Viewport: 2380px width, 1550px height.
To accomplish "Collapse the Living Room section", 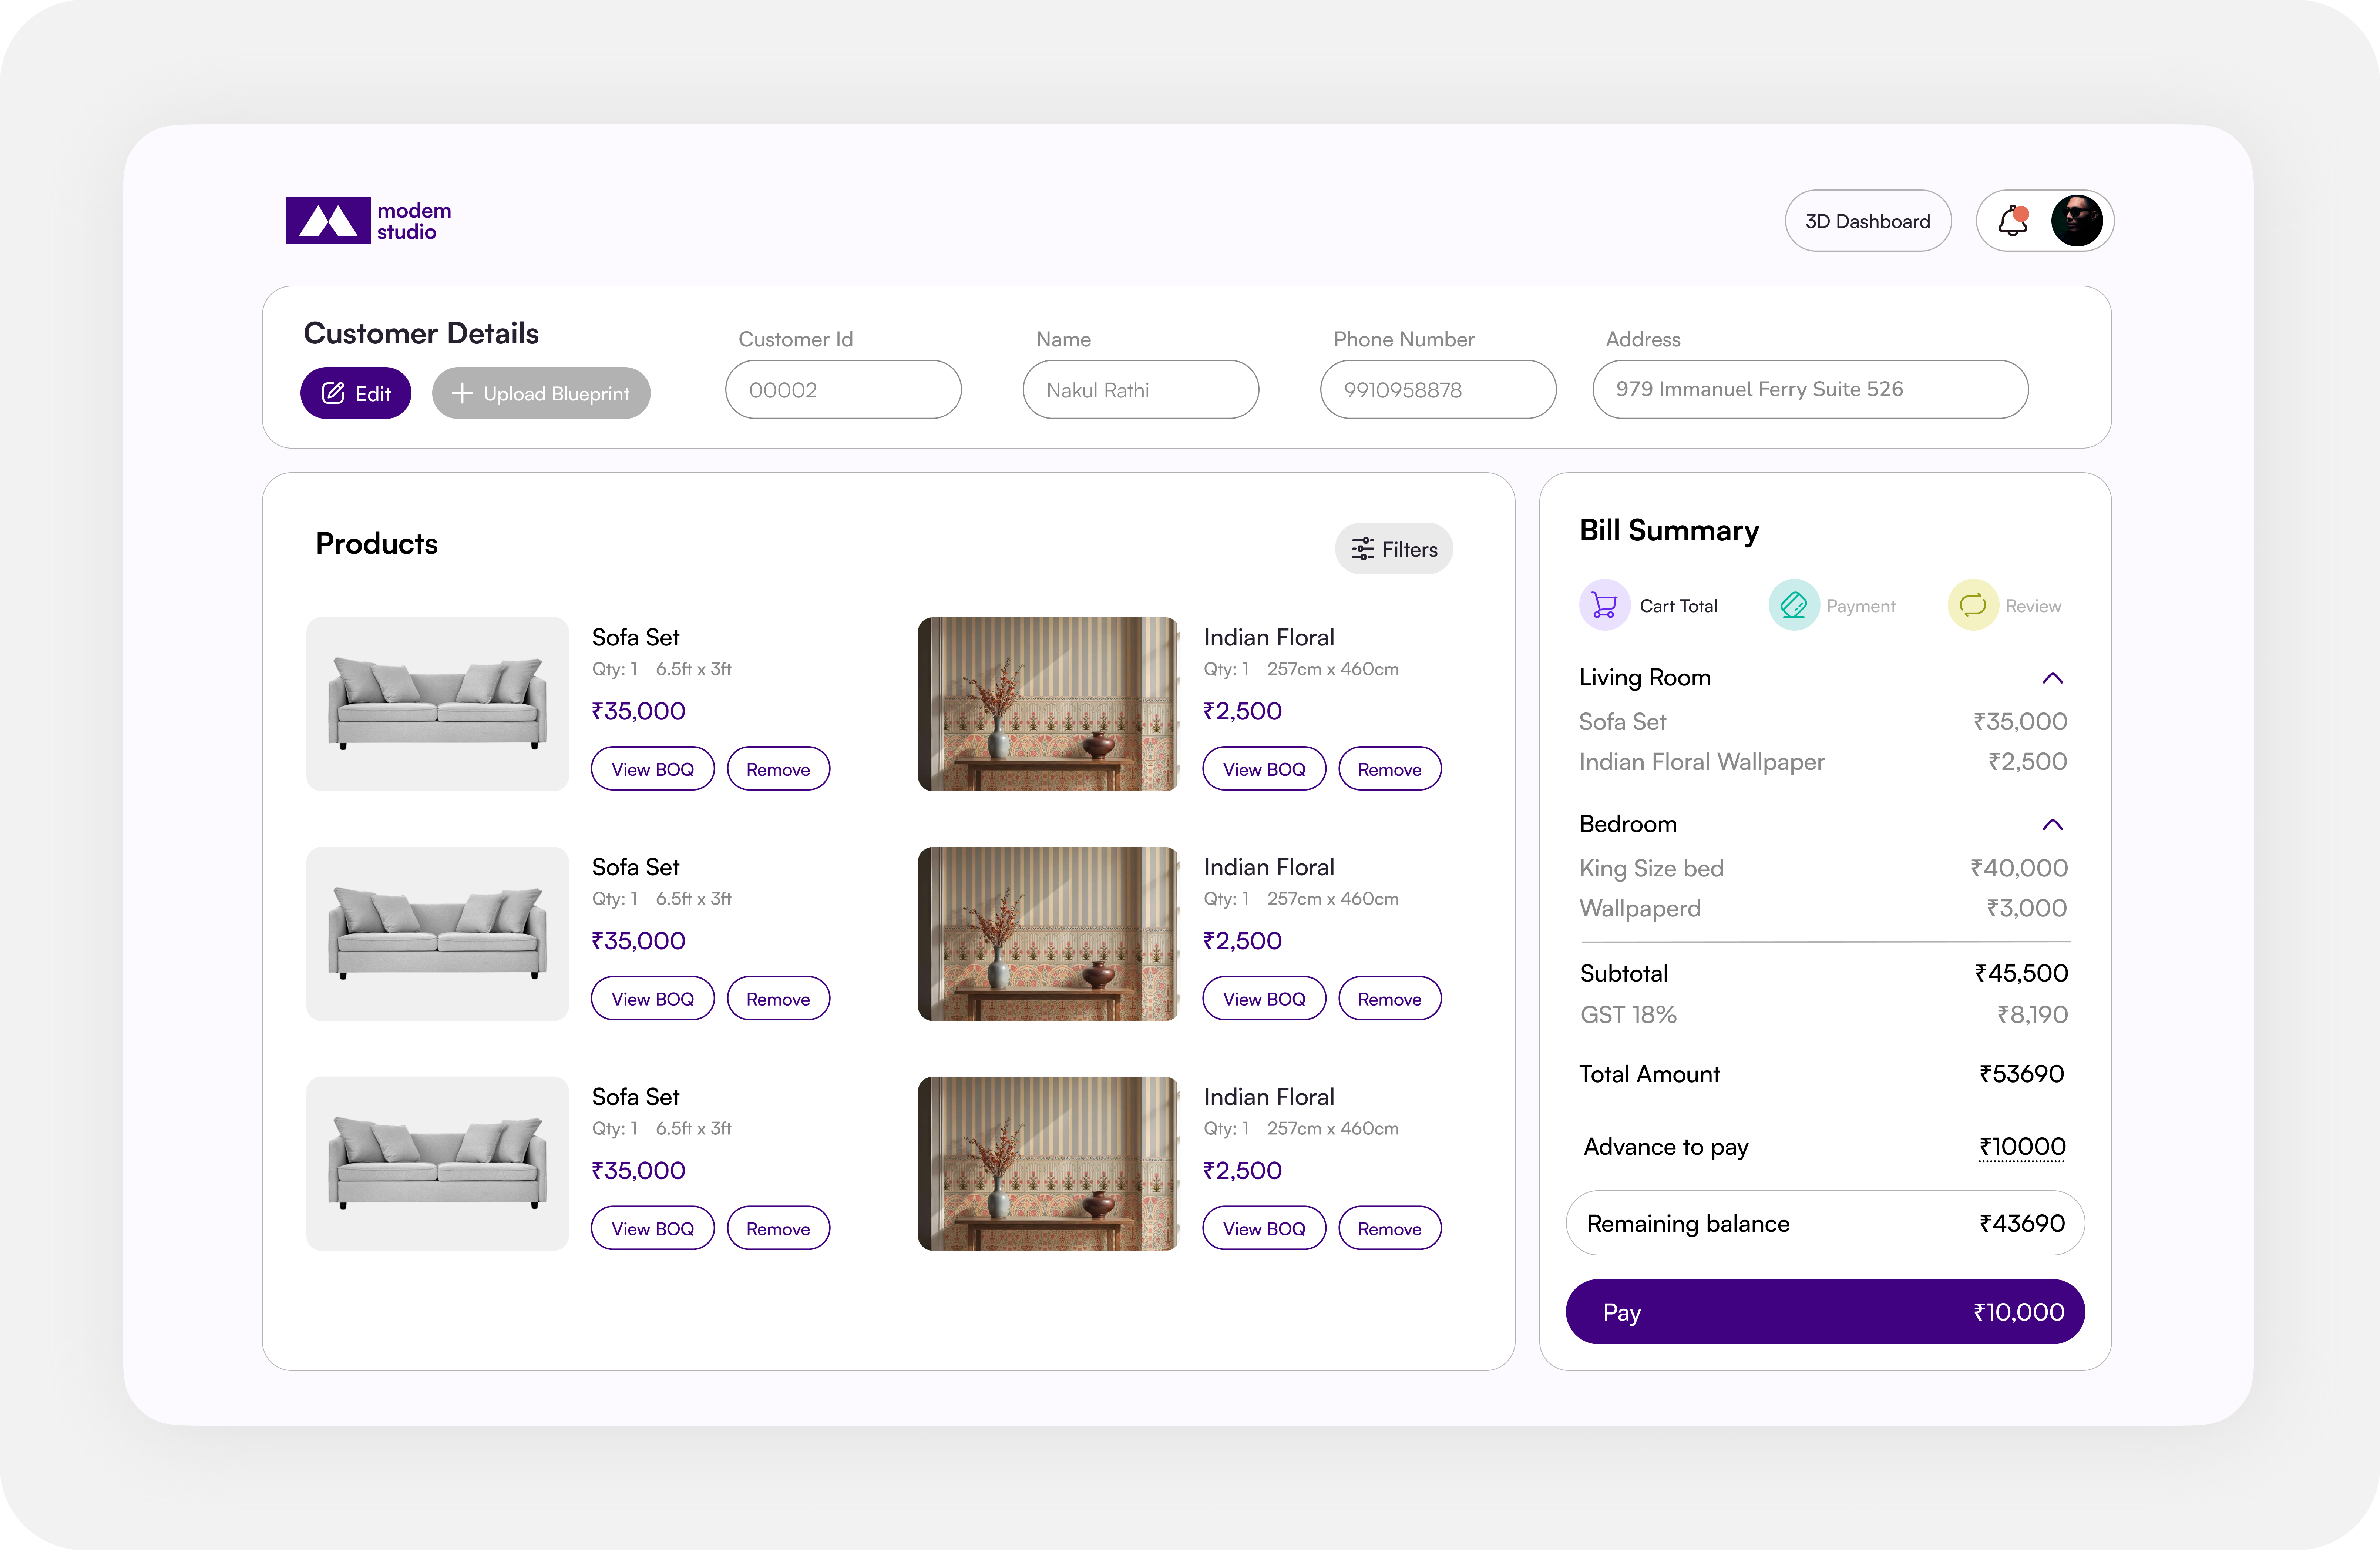I will click(x=2052, y=678).
